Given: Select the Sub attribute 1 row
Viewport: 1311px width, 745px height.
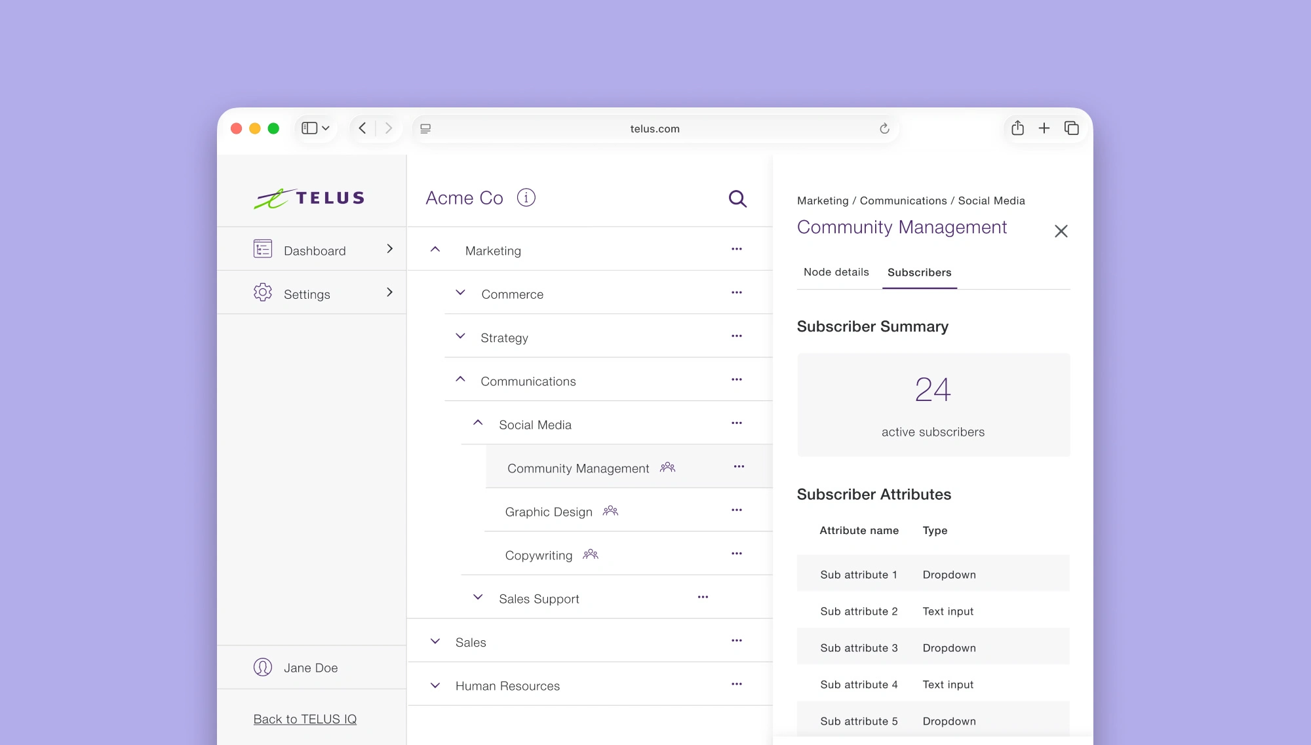Looking at the screenshot, I should click(x=932, y=575).
